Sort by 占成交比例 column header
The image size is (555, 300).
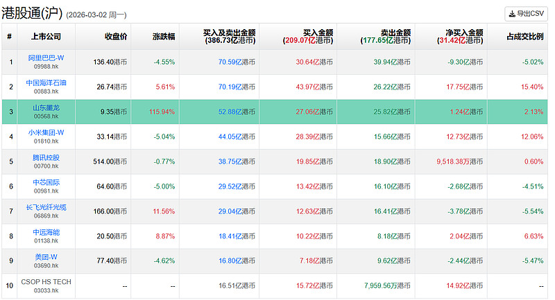click(x=524, y=36)
